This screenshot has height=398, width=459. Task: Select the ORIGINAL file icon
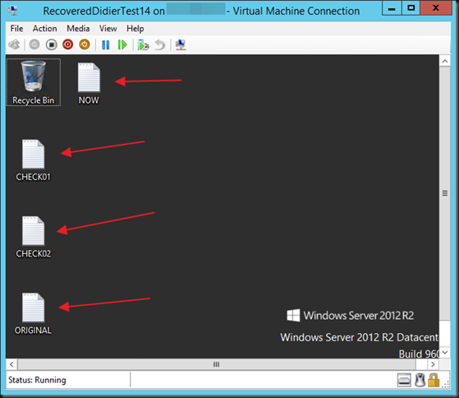[33, 314]
